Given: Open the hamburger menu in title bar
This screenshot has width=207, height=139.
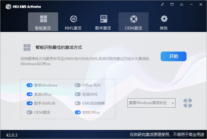Looking at the screenshot, I should point(182,5).
